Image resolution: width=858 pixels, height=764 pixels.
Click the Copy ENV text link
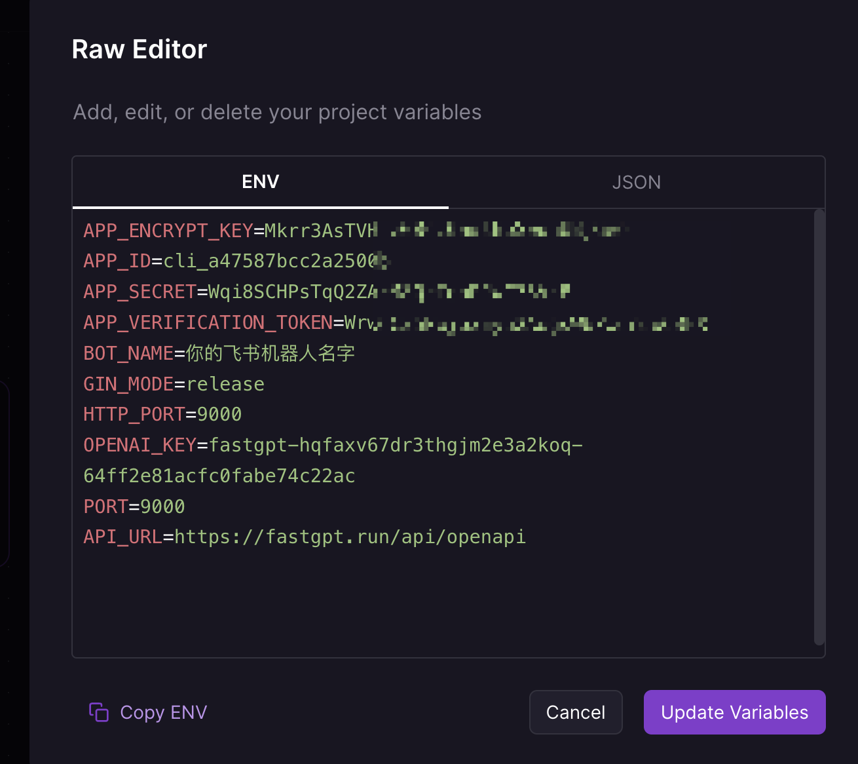[x=163, y=712]
